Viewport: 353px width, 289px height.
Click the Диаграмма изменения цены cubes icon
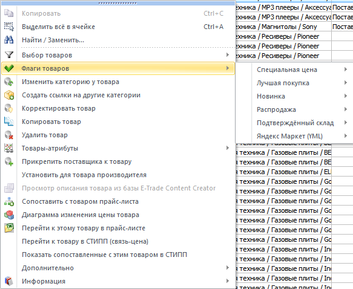[x=9, y=215]
